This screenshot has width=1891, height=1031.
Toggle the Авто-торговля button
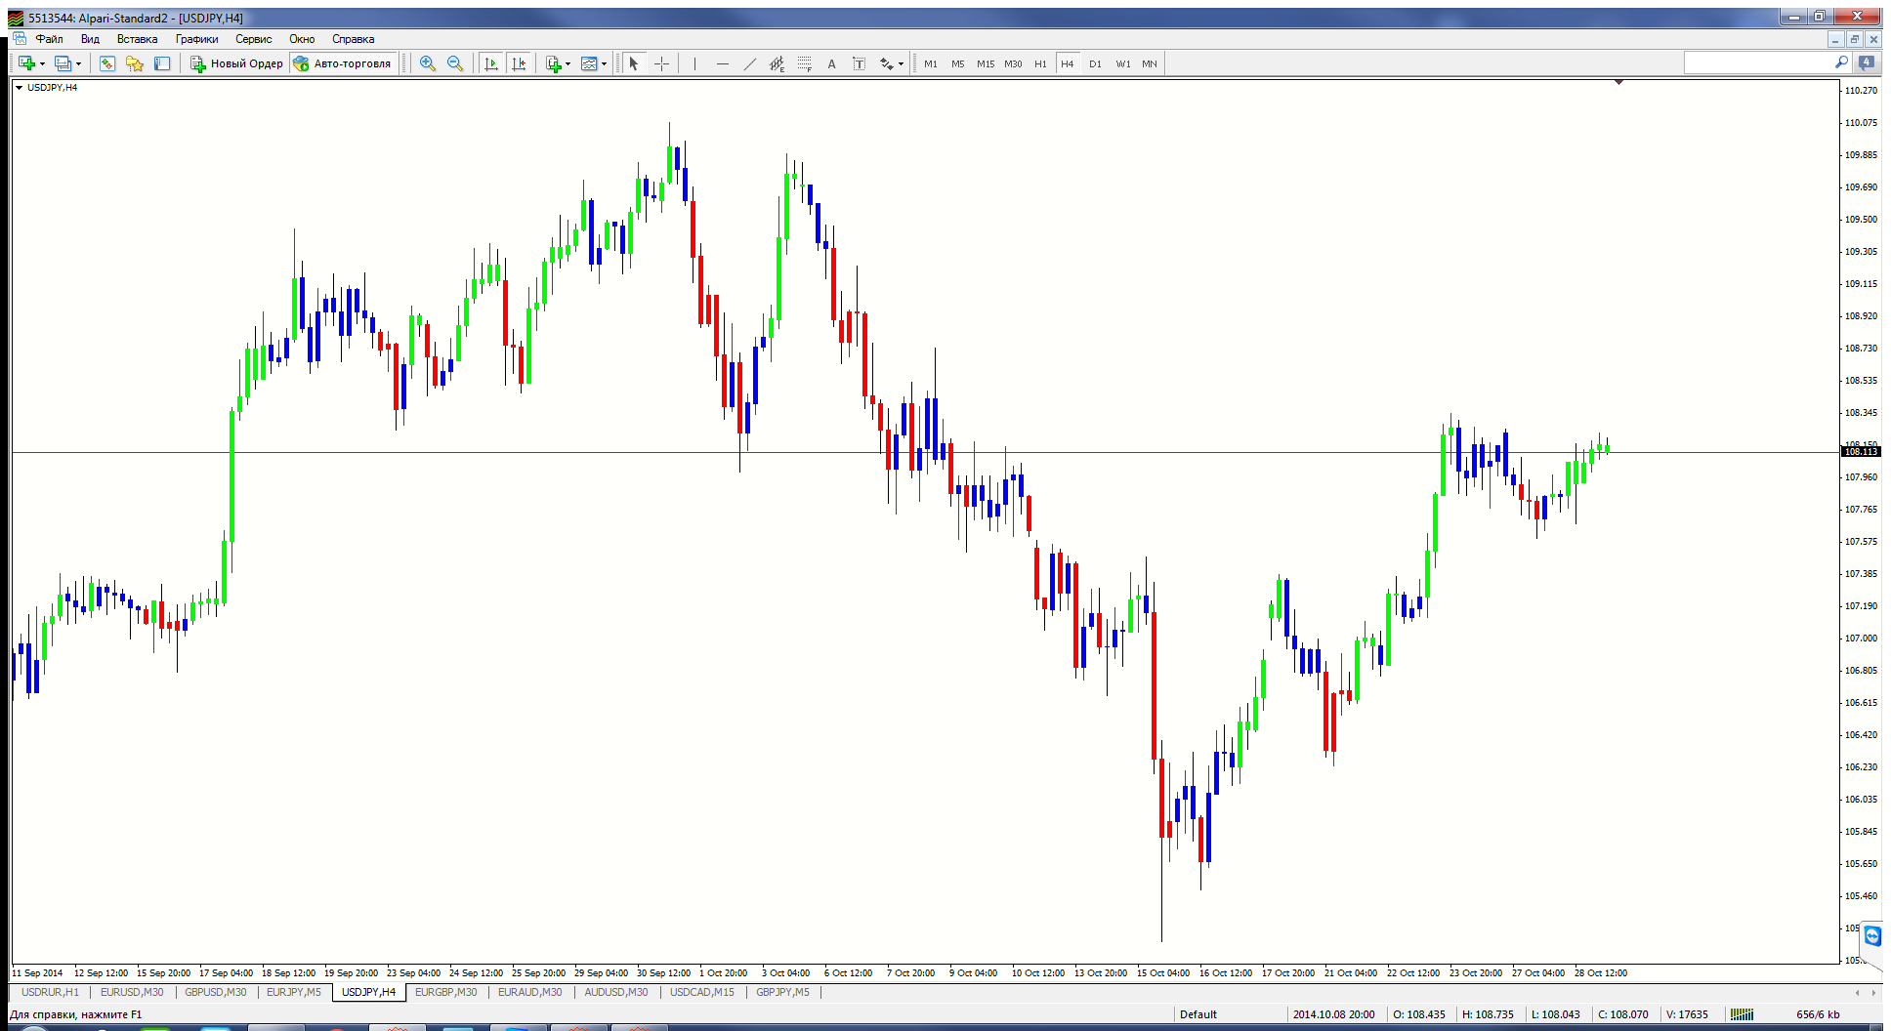(343, 63)
